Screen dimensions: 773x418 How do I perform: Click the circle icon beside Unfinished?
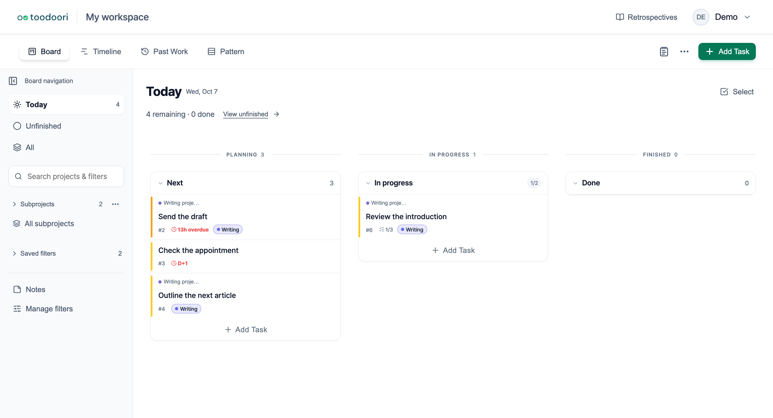(17, 126)
